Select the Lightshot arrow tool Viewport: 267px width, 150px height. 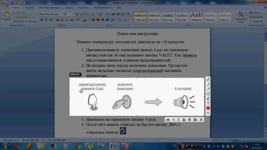tap(208, 89)
